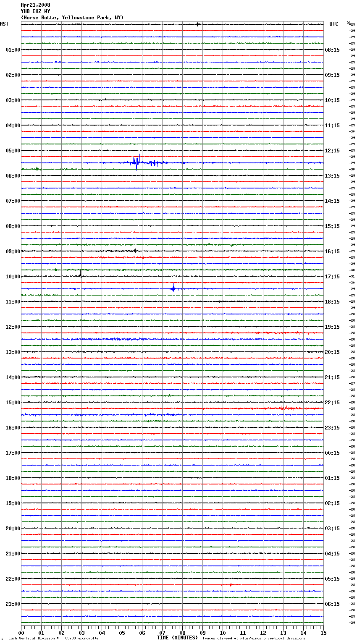357x644 pixels.
Task: Click the 18:15 UTC time label
Action: point(332,302)
